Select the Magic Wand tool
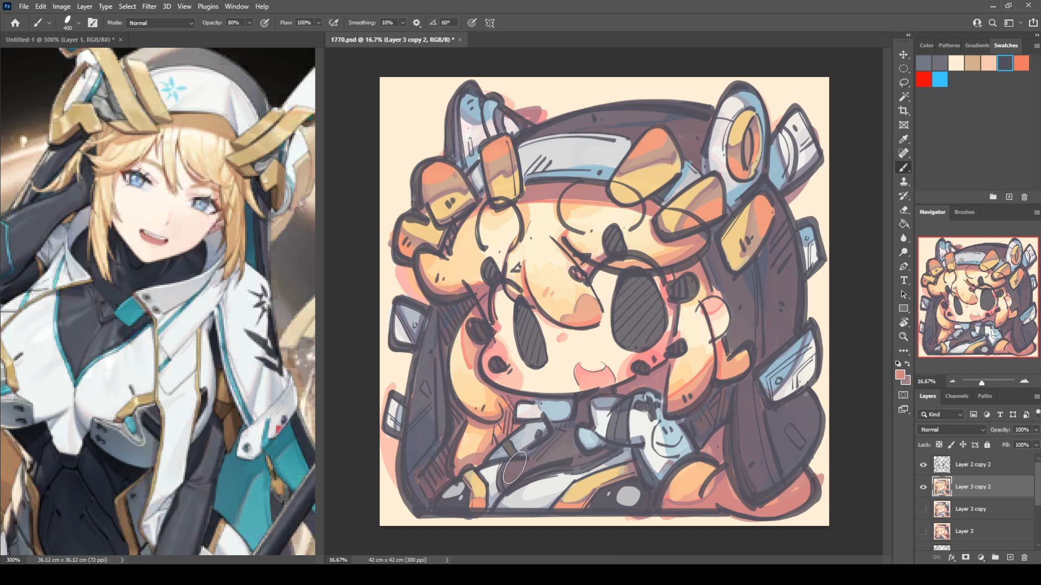The height and width of the screenshot is (585, 1041). pos(903,97)
